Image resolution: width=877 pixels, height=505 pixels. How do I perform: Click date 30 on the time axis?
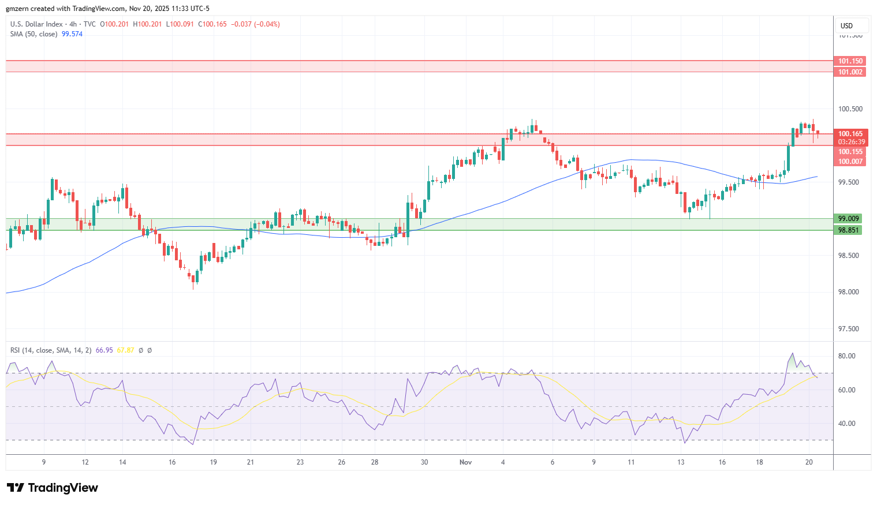pos(424,462)
